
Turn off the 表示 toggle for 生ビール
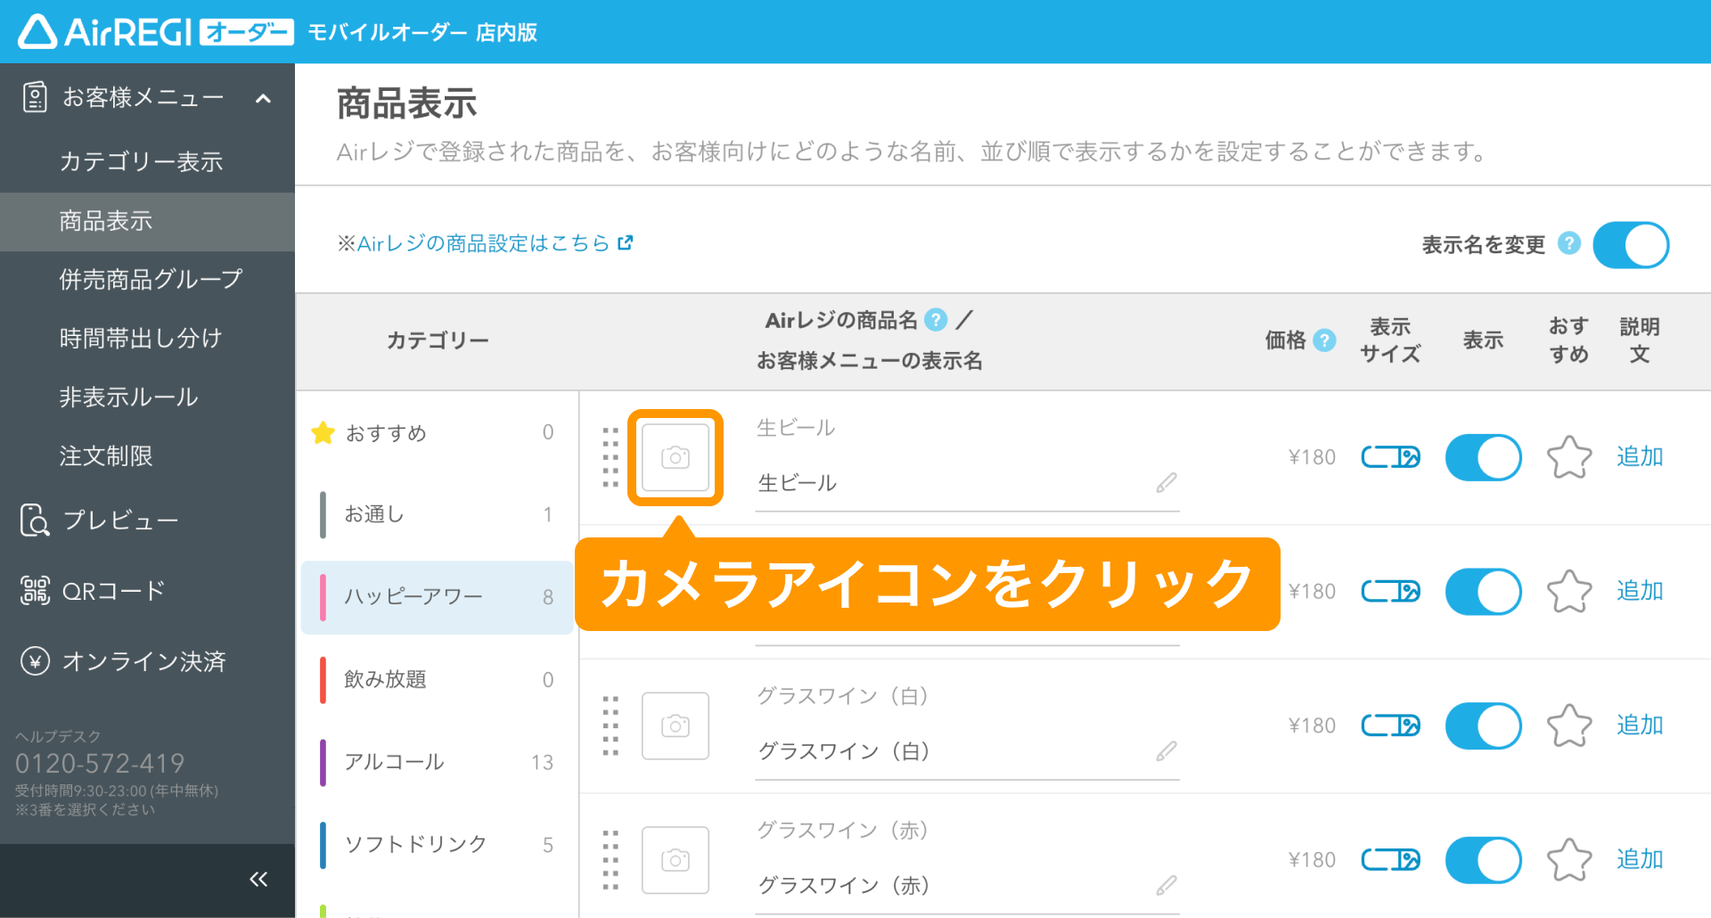1483,457
